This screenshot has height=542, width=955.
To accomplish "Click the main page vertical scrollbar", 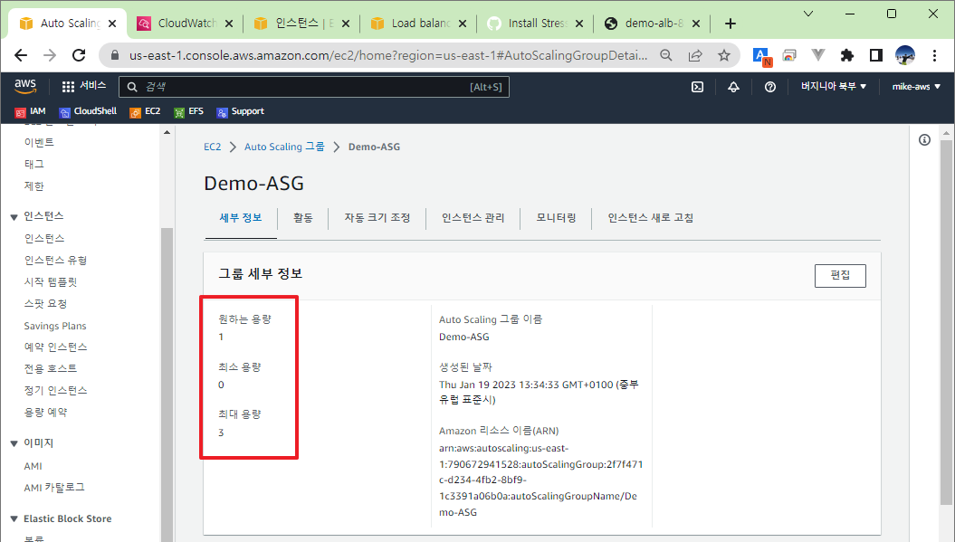I will pos(946,323).
